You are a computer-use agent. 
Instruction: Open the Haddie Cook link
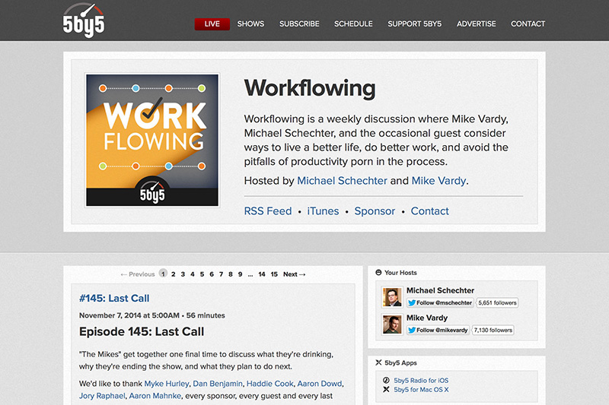[270, 384]
